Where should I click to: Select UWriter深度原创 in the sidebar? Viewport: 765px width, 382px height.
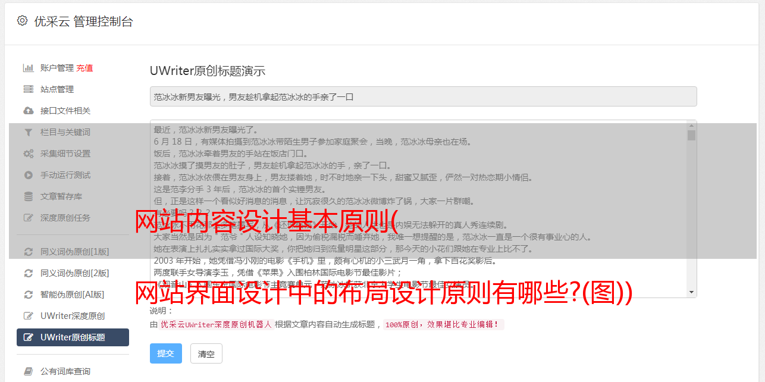coord(73,316)
